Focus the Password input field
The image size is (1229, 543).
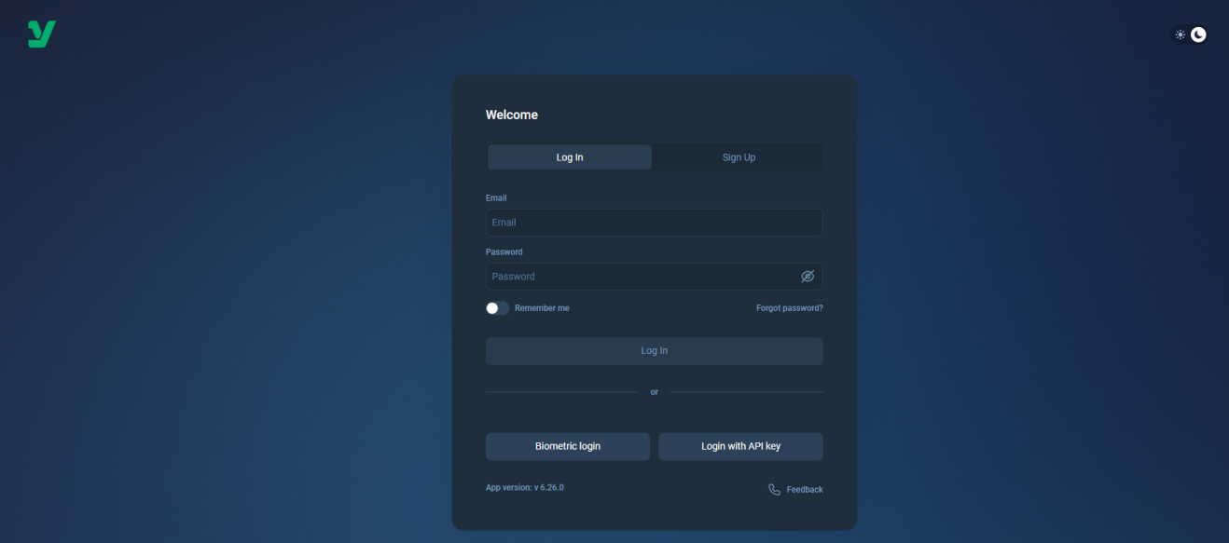coord(654,277)
